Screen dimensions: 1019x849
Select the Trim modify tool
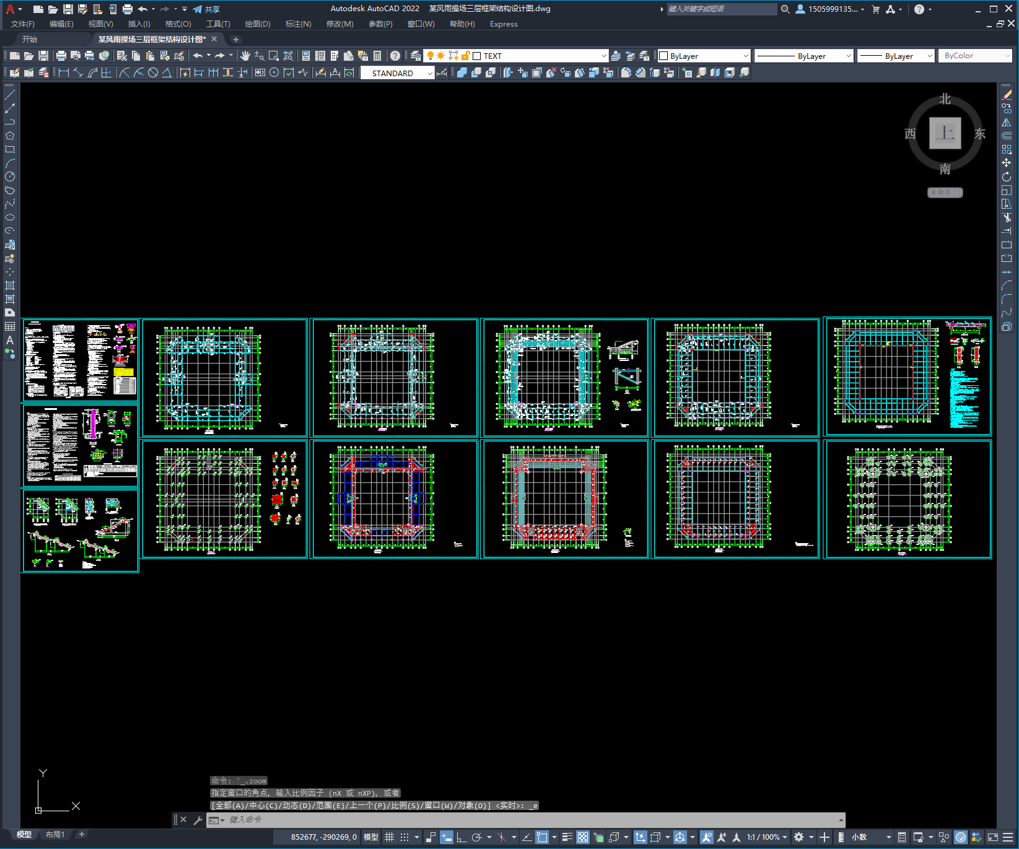1007,217
